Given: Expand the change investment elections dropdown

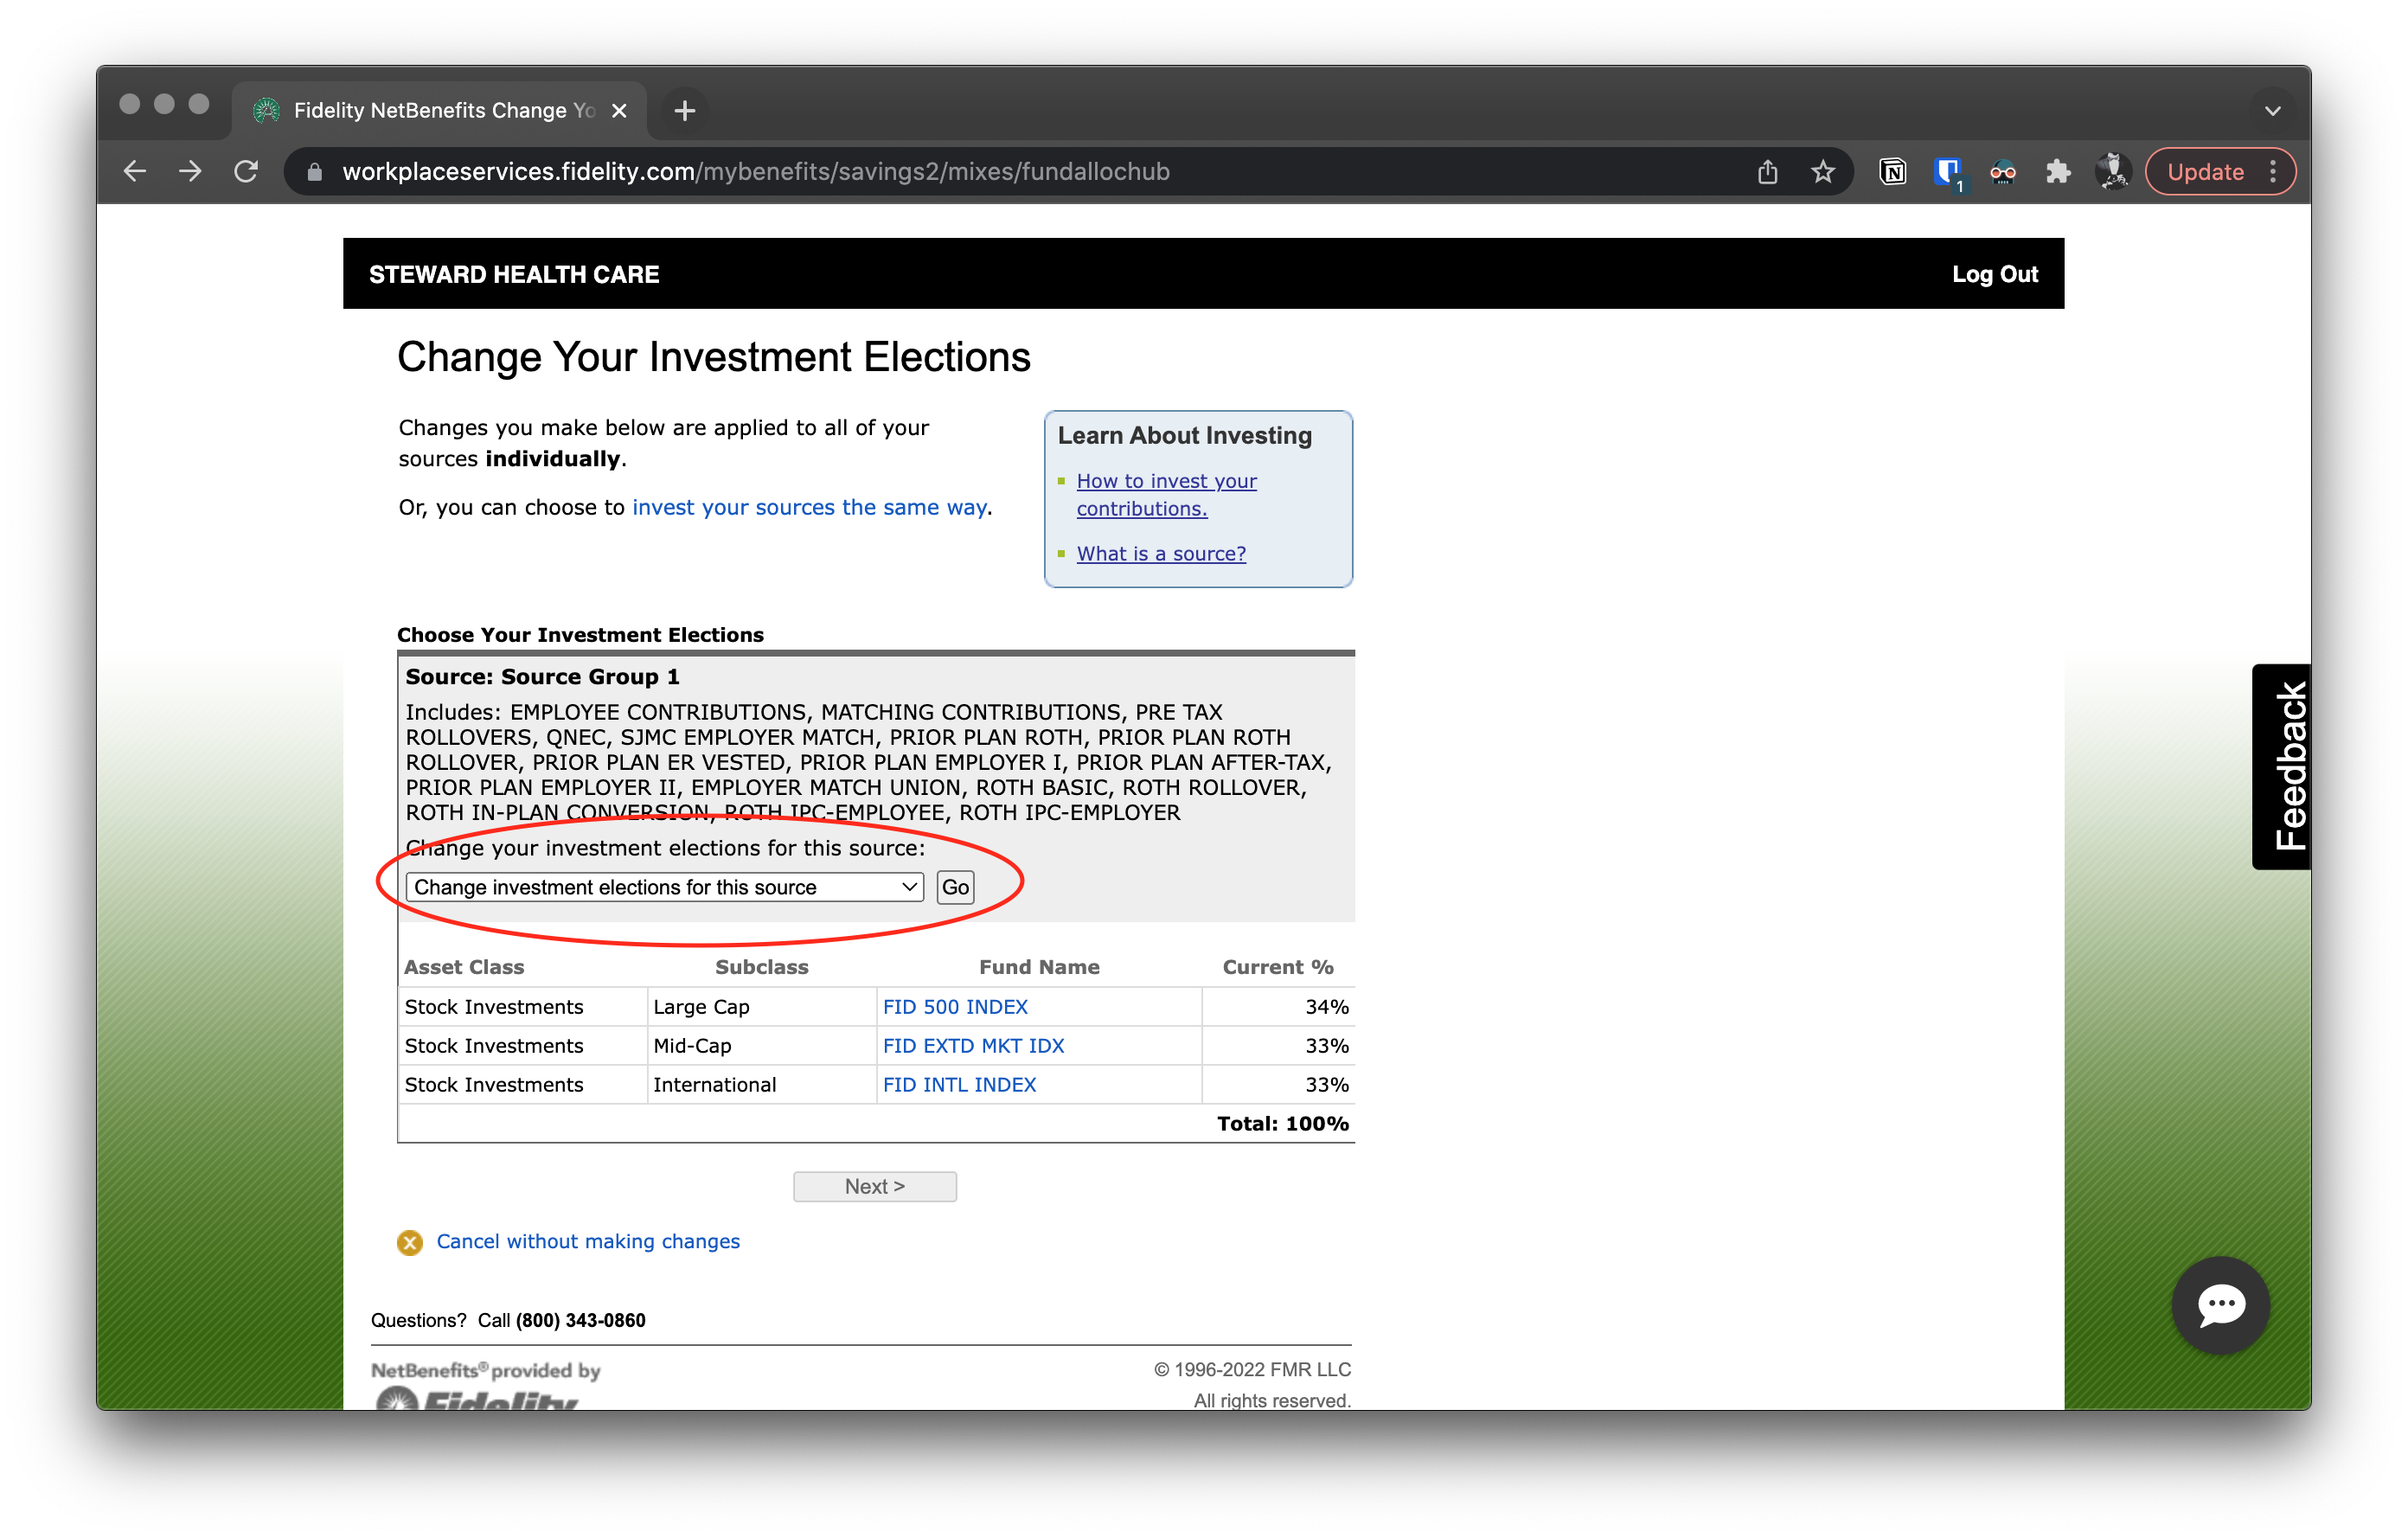Looking at the screenshot, I should [664, 887].
